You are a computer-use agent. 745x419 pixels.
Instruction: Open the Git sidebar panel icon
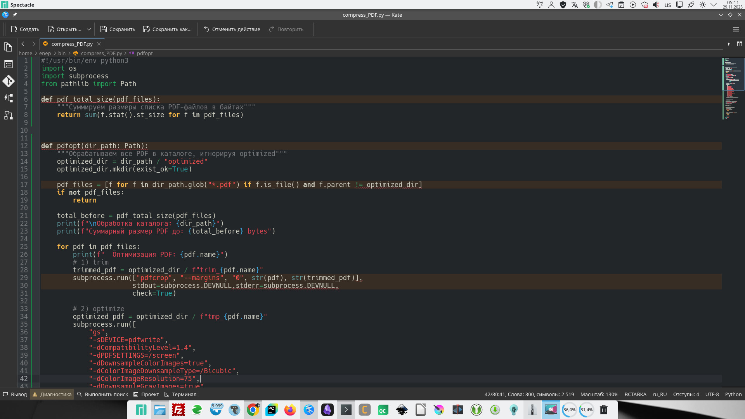click(8, 81)
